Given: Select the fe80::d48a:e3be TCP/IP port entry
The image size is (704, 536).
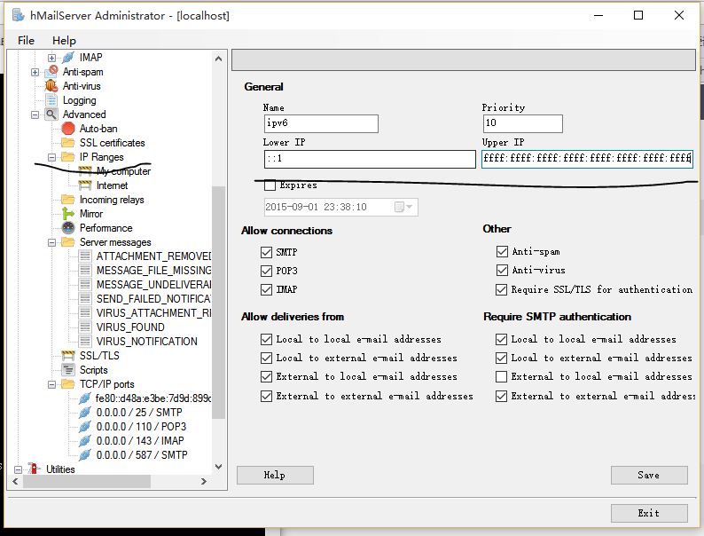Looking at the screenshot, I should coord(153,398).
